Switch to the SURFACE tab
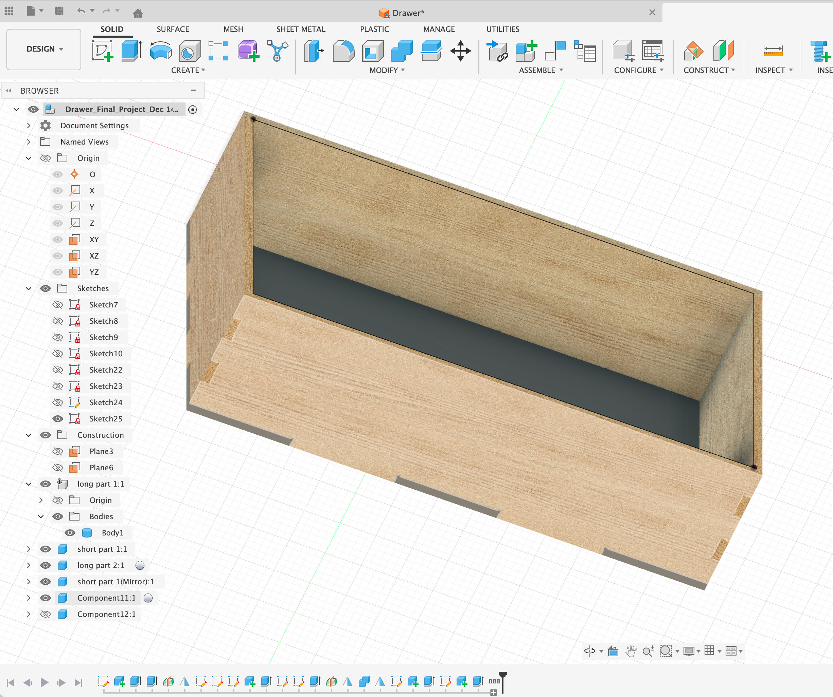This screenshot has width=833, height=697. tap(173, 29)
